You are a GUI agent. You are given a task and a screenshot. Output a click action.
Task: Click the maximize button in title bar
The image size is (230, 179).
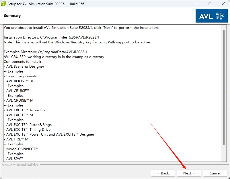click(x=210, y=4)
